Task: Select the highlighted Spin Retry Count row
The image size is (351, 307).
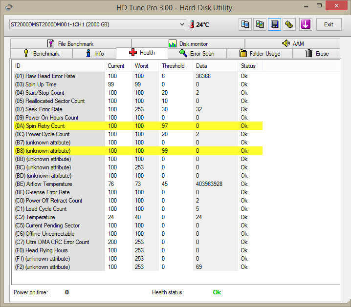Action: click(138, 126)
